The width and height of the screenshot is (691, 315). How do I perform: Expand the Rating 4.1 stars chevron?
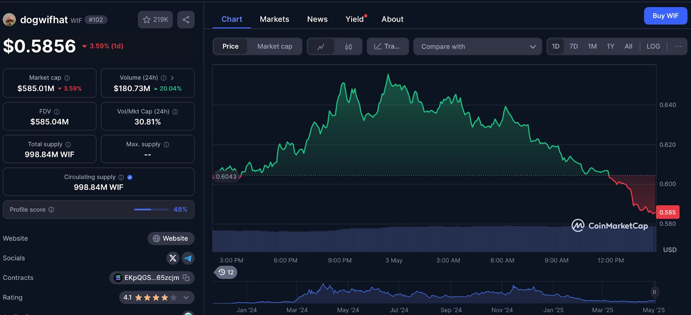[186, 297]
